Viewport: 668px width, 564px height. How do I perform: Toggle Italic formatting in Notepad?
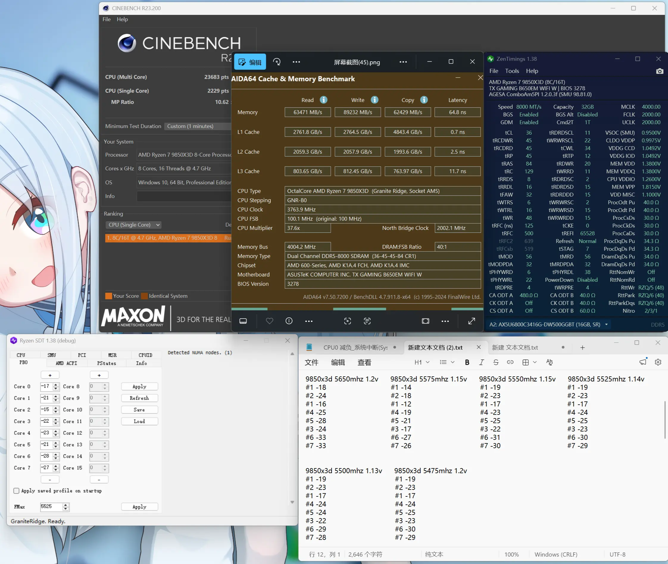click(481, 362)
